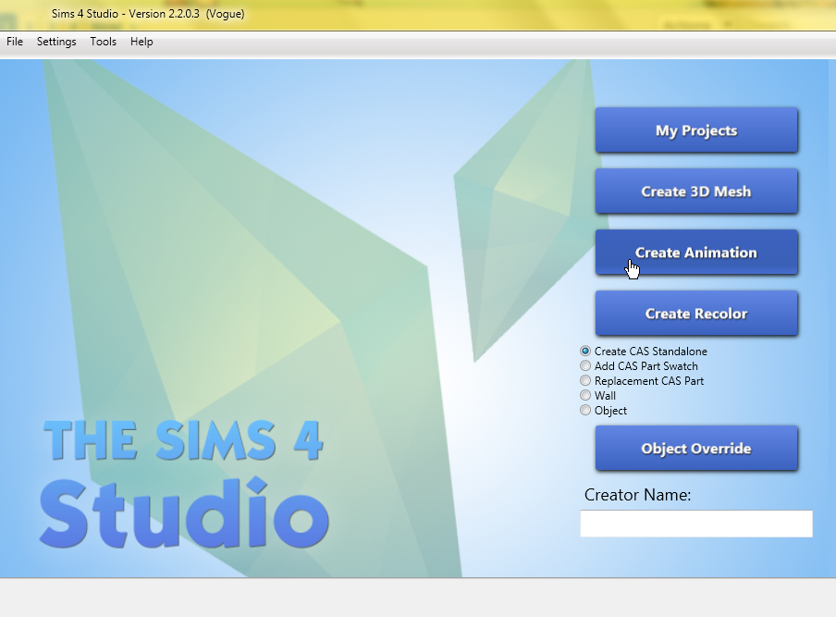Image resolution: width=836 pixels, height=617 pixels.
Task: Enable the Wall project type
Action: (x=585, y=395)
